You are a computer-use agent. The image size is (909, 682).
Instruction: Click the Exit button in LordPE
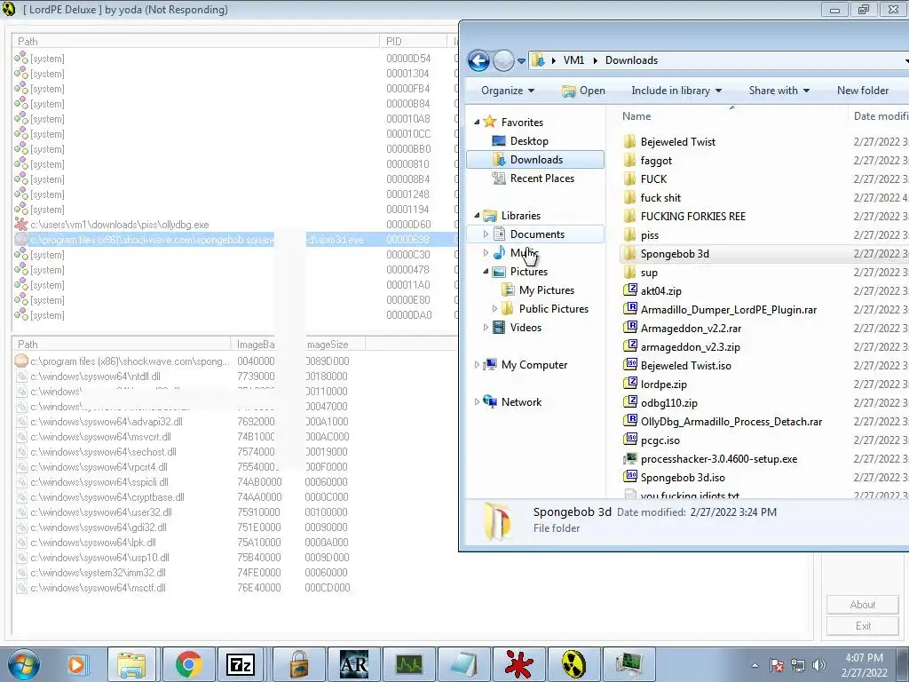click(862, 626)
